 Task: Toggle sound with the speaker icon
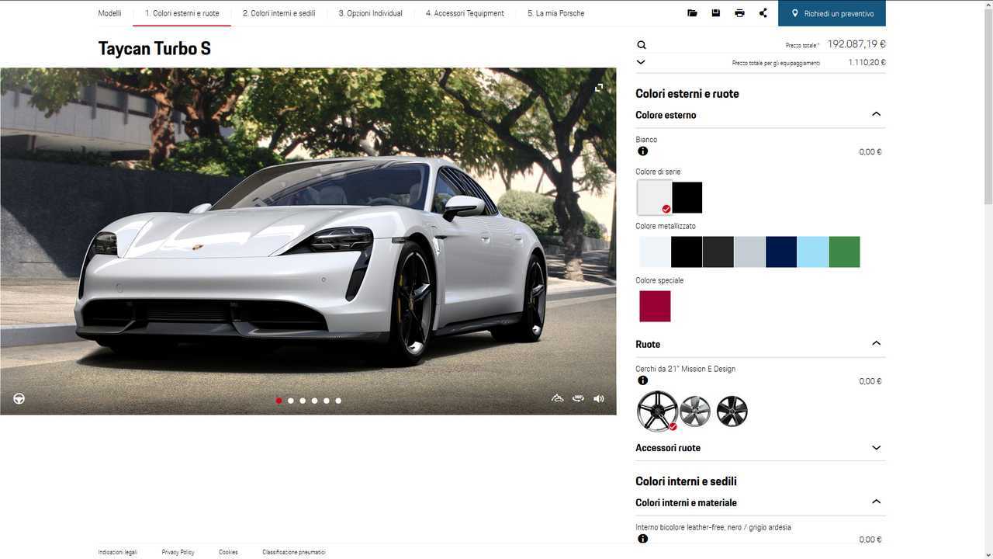(599, 398)
